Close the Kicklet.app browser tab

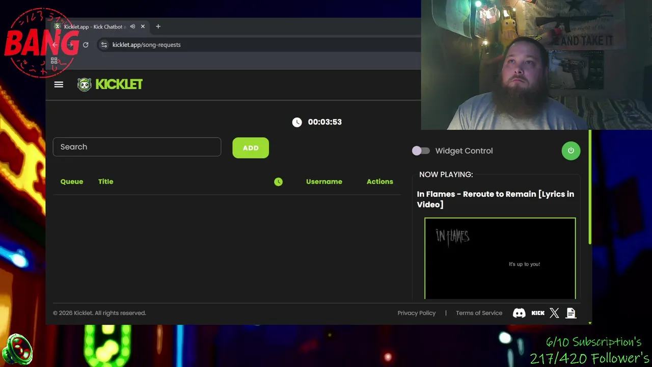click(143, 27)
